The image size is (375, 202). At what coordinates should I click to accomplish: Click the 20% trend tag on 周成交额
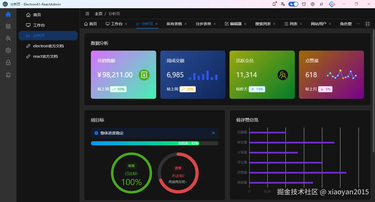187,89
